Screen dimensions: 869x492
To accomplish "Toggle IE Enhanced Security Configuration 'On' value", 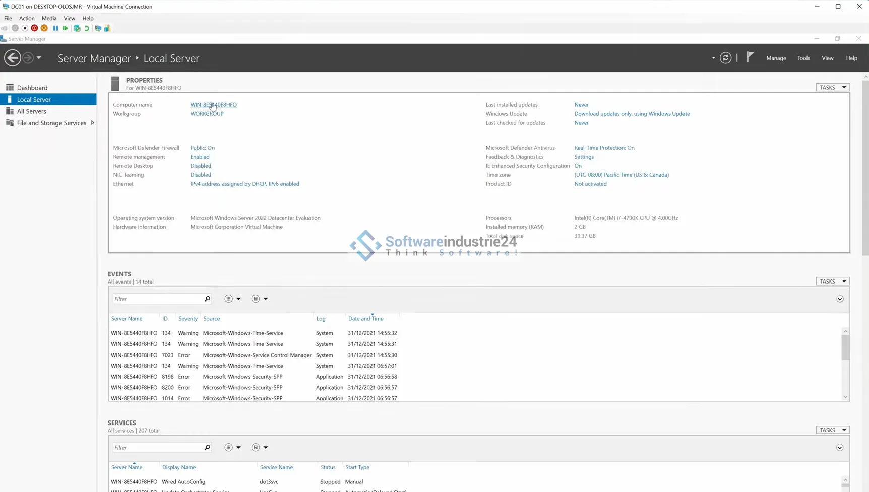I will [578, 166].
